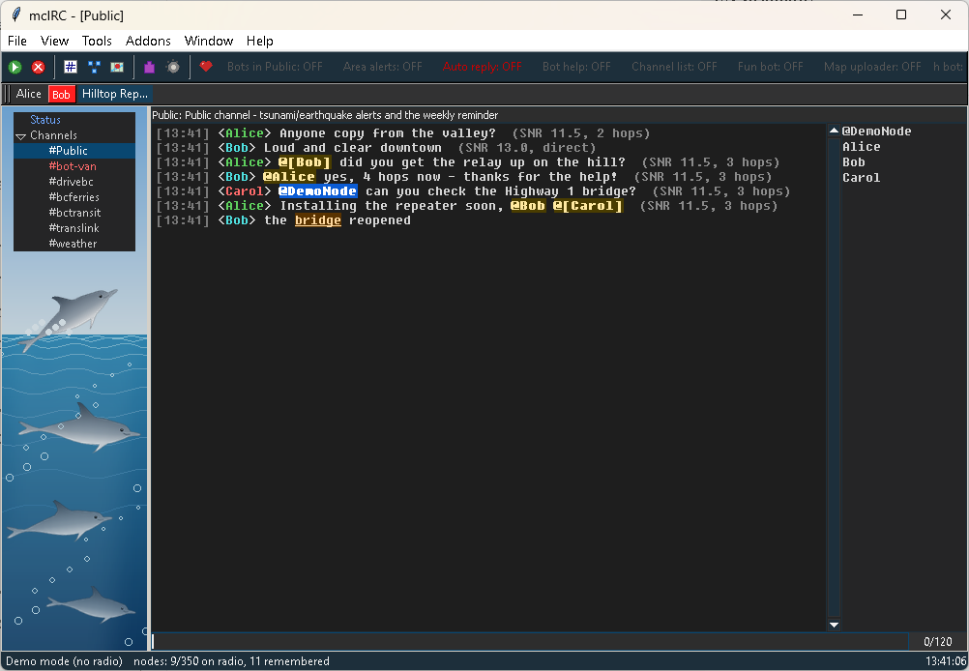Click the message input field

click(x=530, y=641)
